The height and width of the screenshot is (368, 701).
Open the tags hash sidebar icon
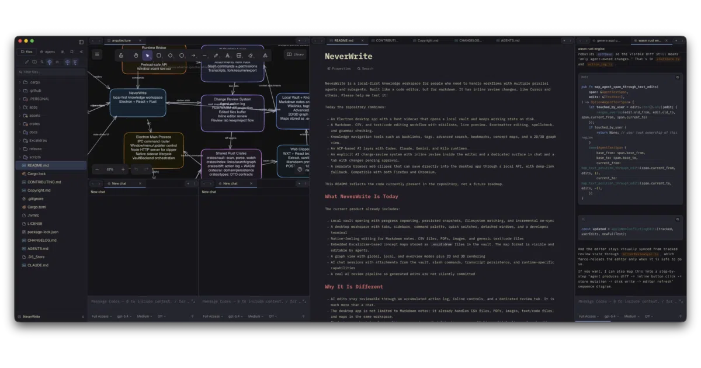tap(63, 51)
